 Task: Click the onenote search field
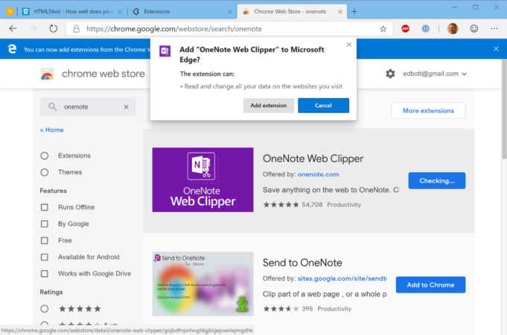pyautogui.click(x=87, y=106)
